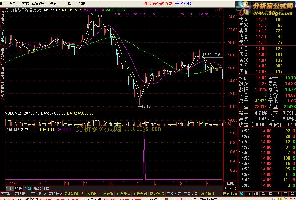Image resolution: width=296 pixels, height=200 pixels.
Task: Select the 指标 tab below the chart
Action: [9, 189]
